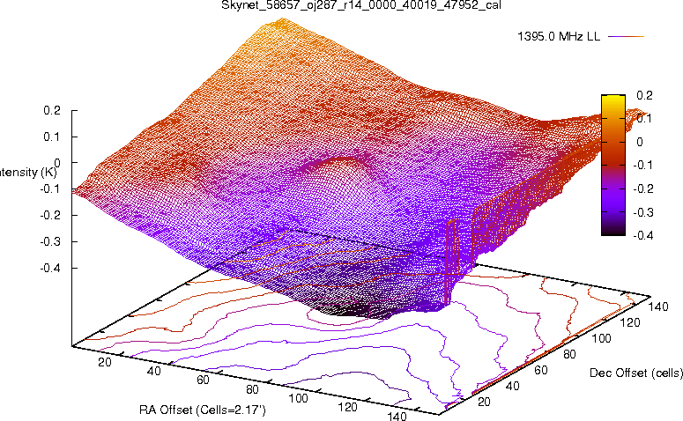This screenshot has height=421, width=683.
Task: Click the 40 tick on the RA Offset axis
Action: tap(153, 371)
